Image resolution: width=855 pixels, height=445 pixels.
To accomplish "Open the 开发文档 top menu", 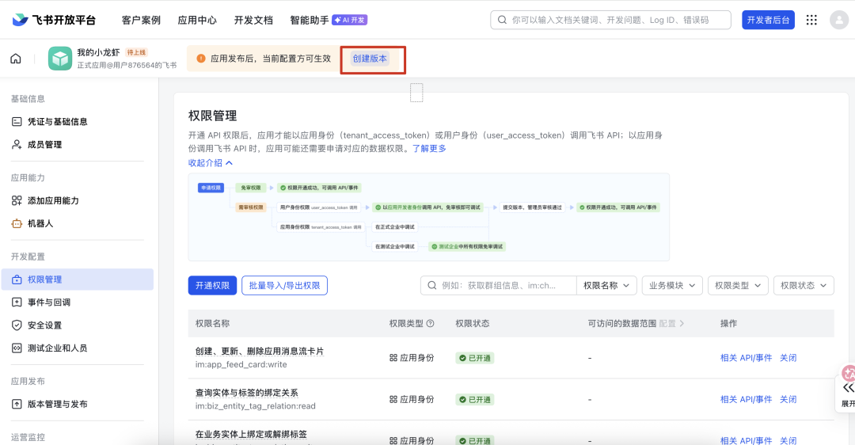I will tap(253, 20).
